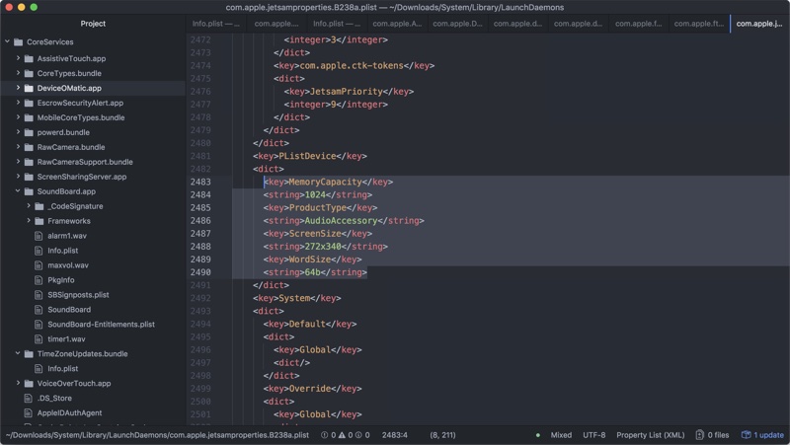Click the timer1.wav file icon

point(39,338)
